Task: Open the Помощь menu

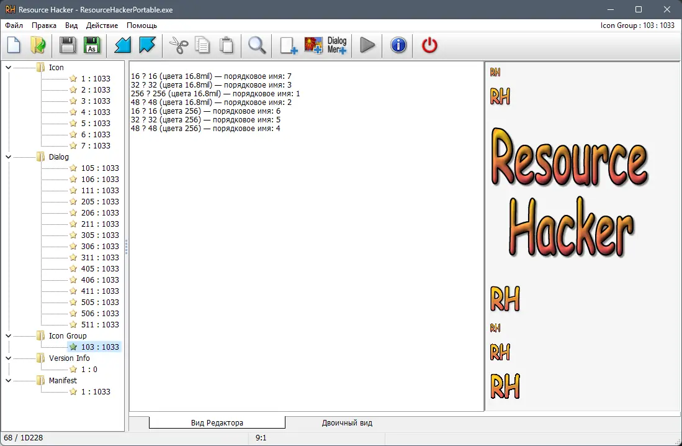Action: (x=141, y=25)
